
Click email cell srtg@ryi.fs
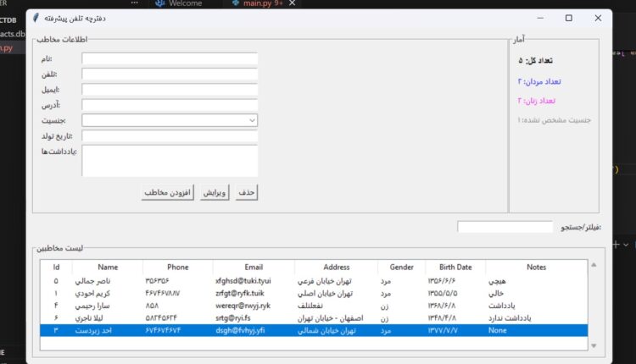coord(233,317)
